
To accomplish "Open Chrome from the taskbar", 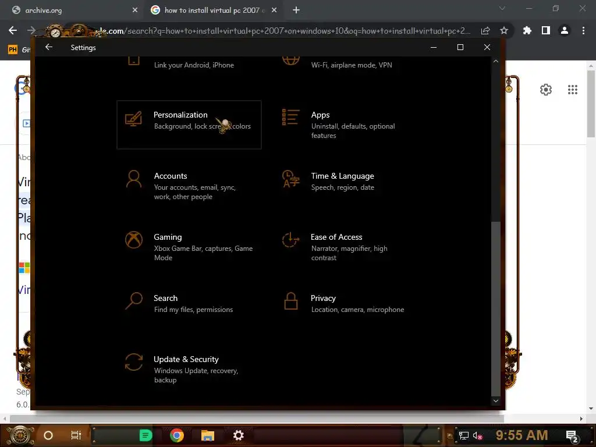I will click(177, 435).
